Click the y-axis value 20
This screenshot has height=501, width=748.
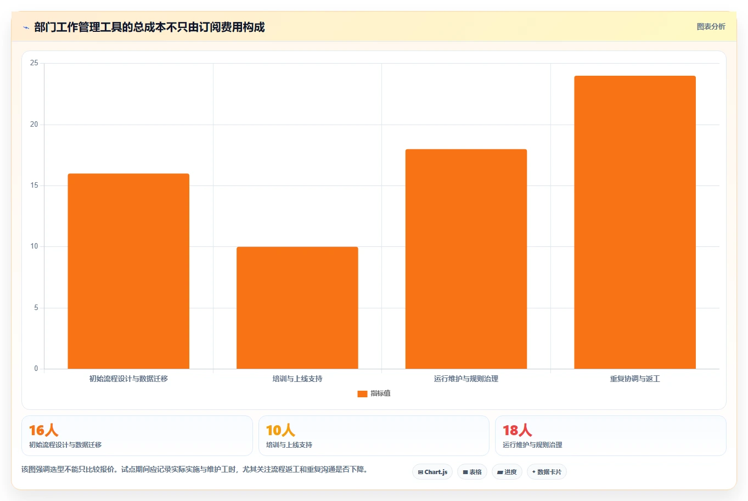(x=34, y=125)
